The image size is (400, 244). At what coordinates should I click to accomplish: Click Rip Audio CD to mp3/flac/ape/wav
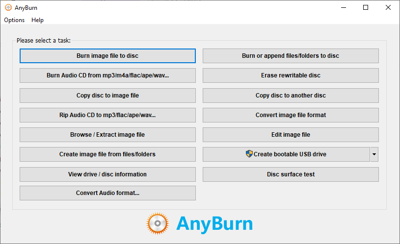[x=107, y=115]
